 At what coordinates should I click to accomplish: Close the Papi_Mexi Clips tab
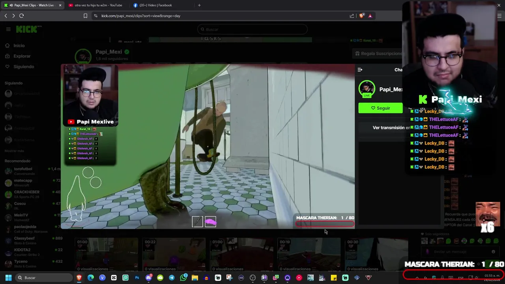coord(60,5)
